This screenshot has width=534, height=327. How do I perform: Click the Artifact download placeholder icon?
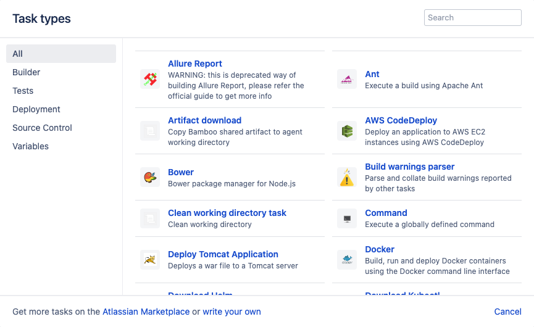click(x=150, y=131)
